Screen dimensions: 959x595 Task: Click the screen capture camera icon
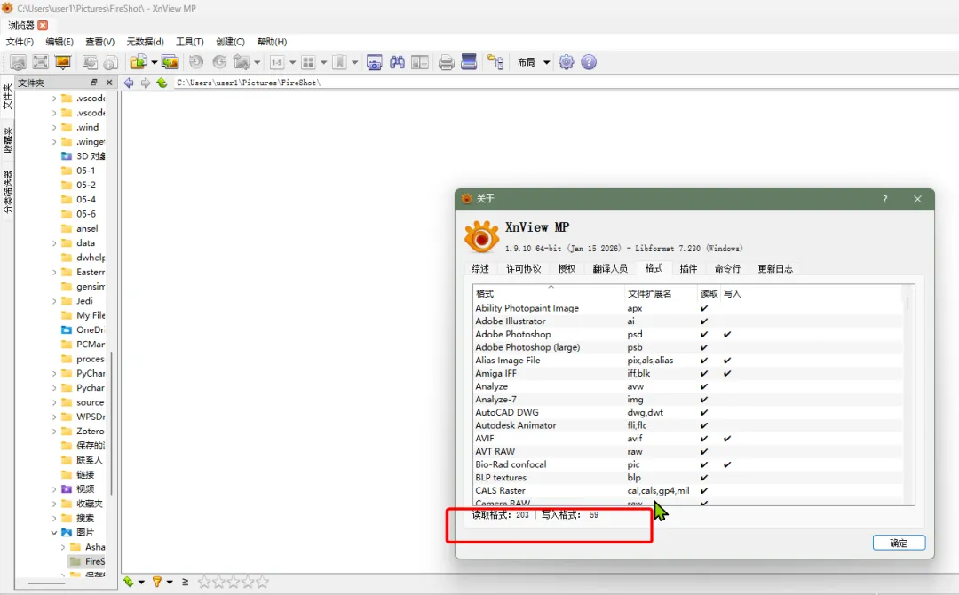click(375, 62)
